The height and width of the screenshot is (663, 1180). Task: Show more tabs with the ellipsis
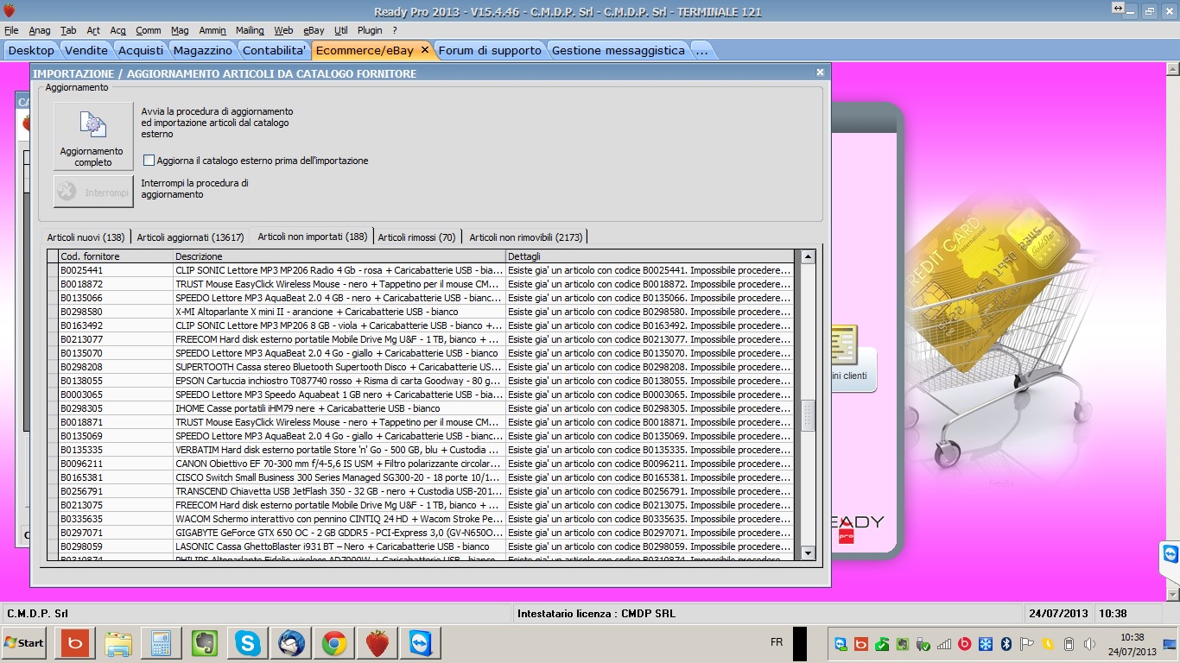tap(701, 50)
